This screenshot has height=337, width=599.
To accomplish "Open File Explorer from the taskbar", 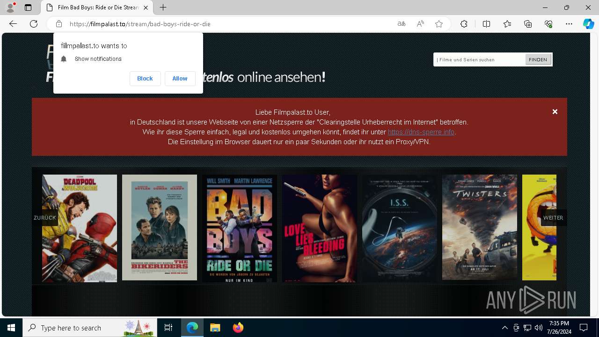I will click(x=215, y=328).
